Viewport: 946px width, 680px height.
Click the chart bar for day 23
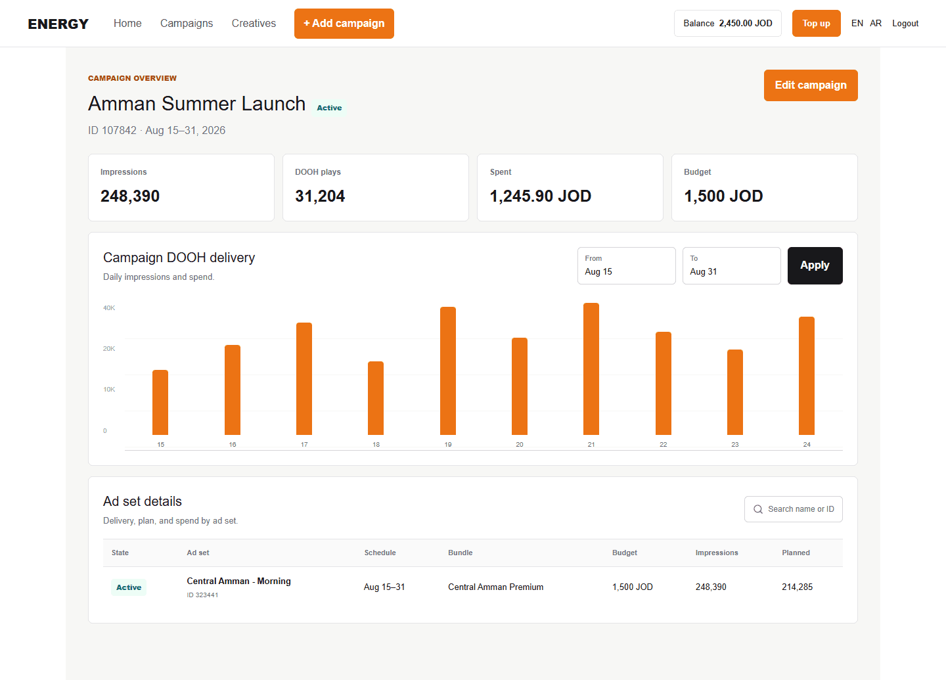tap(735, 392)
